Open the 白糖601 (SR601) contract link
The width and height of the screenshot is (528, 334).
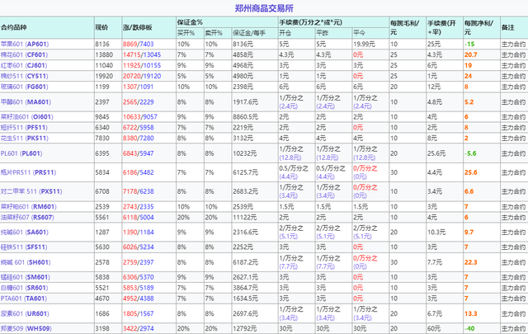click(x=24, y=288)
